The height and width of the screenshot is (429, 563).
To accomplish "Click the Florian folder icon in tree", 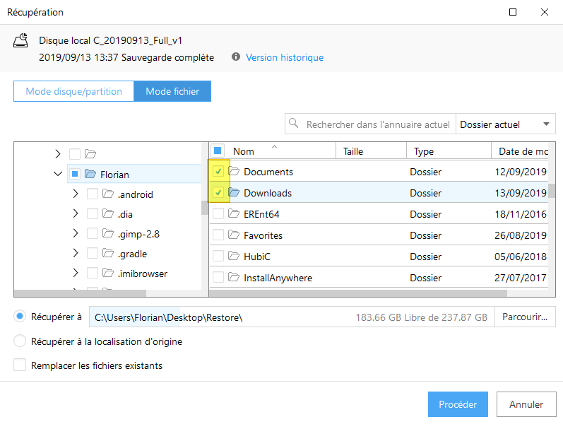I will pos(90,174).
